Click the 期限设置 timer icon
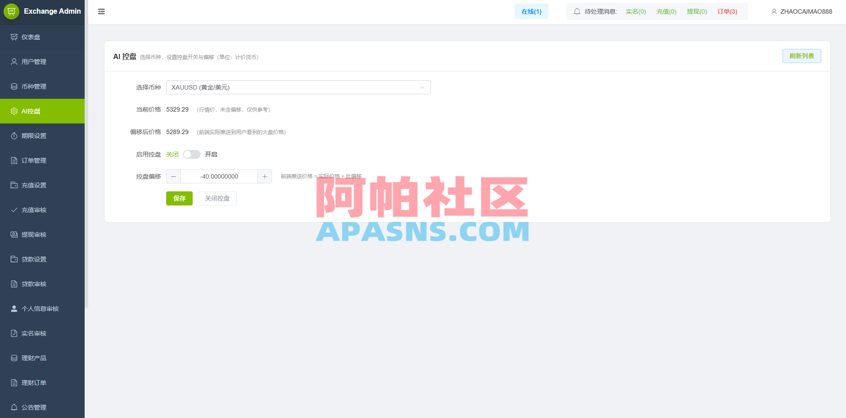The height and width of the screenshot is (418, 846). pyautogui.click(x=14, y=136)
